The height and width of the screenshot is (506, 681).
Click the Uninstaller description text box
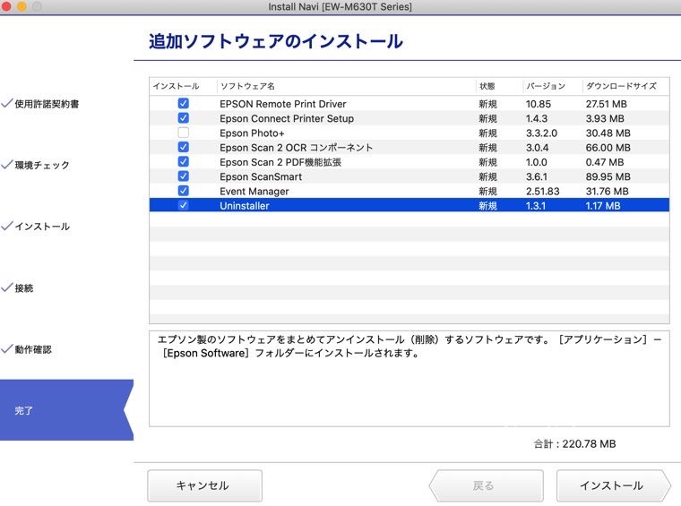pyautogui.click(x=409, y=379)
